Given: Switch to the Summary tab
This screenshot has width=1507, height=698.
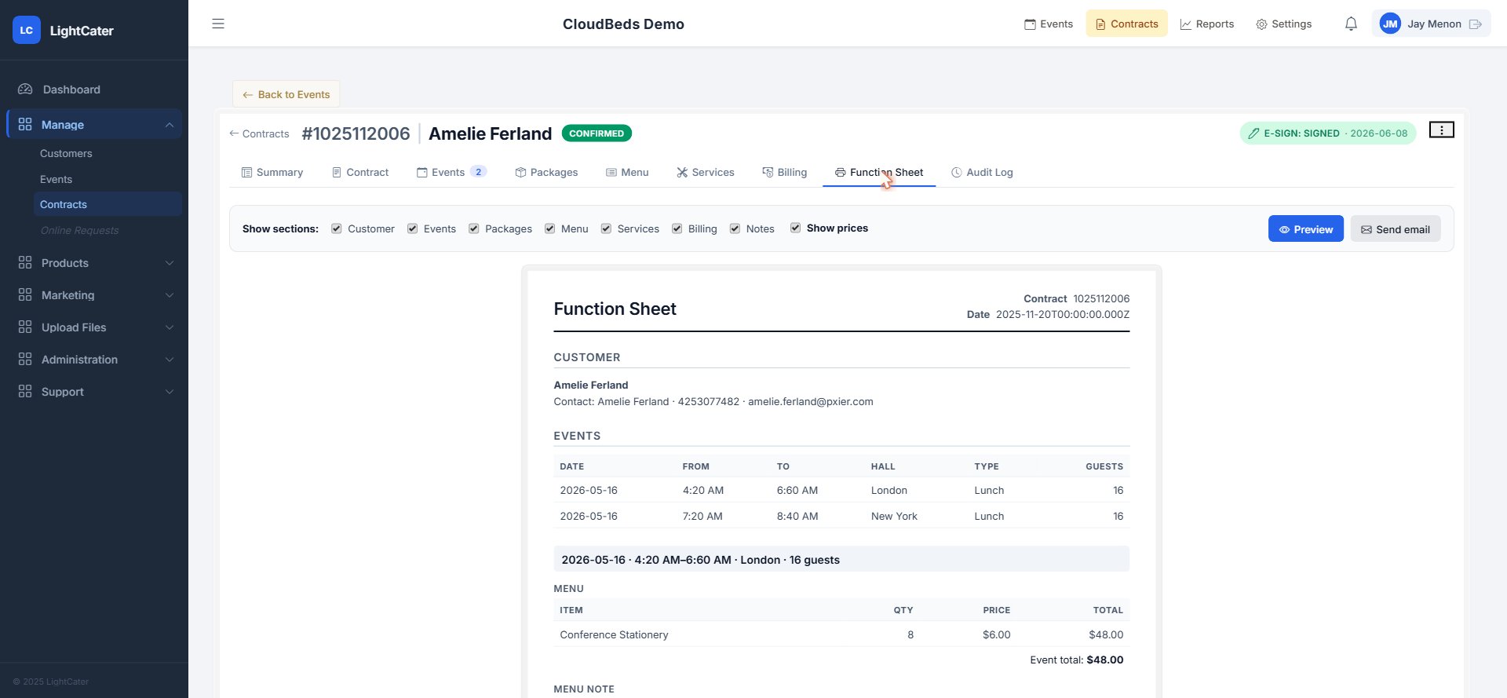Looking at the screenshot, I should (272, 172).
